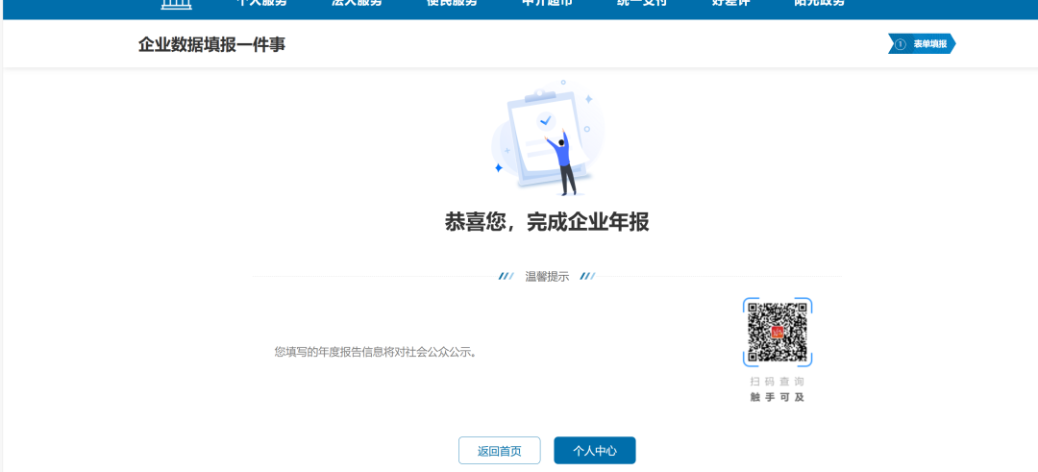This screenshot has width=1038, height=472.
Task: Click the red logo inside the QR code
Action: (778, 333)
